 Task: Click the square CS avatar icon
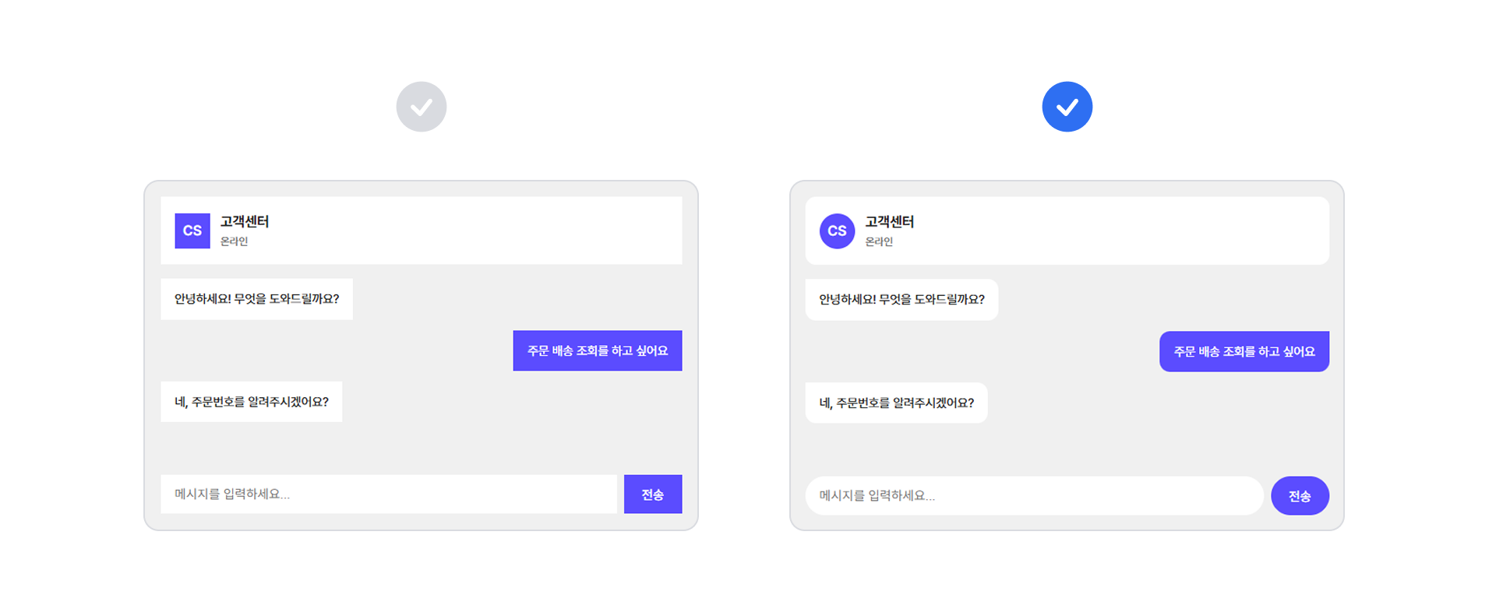(192, 231)
